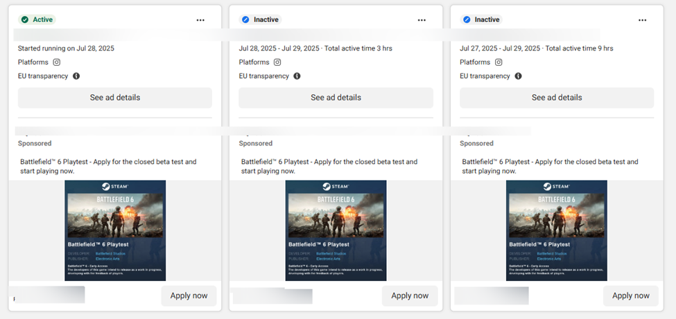The image size is (676, 319).
Task: Click 'Total active time 9 hrs' date line
Action: (x=537, y=48)
